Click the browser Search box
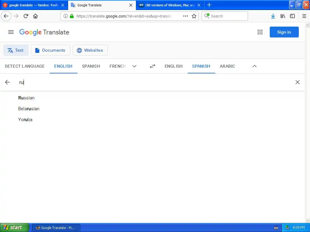 tap(225, 16)
